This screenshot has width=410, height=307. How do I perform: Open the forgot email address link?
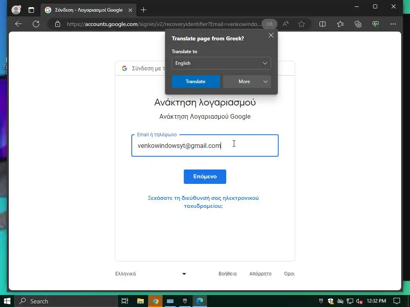(203, 202)
